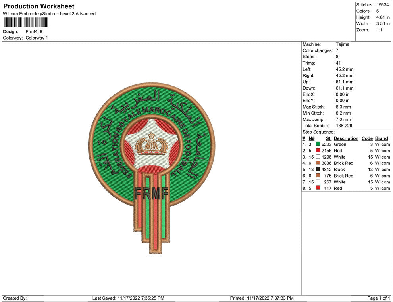This screenshot has height=302, width=393.
Task: Click the 'Stop Sequence:' heading
Action: coord(318,132)
